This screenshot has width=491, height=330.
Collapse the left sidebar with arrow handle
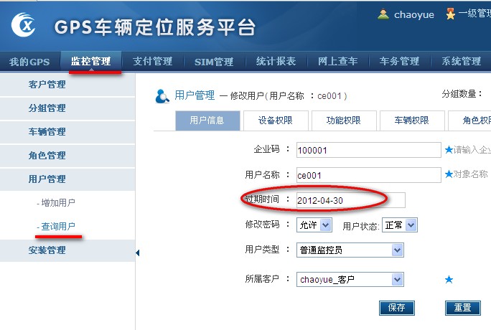[137, 252]
